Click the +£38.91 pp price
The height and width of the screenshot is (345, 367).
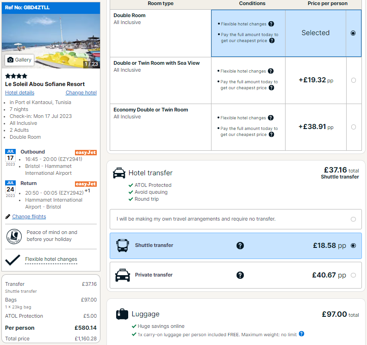point(316,127)
